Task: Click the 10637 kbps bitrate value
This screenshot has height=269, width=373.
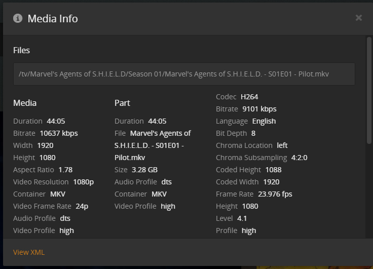Action: [x=59, y=133]
